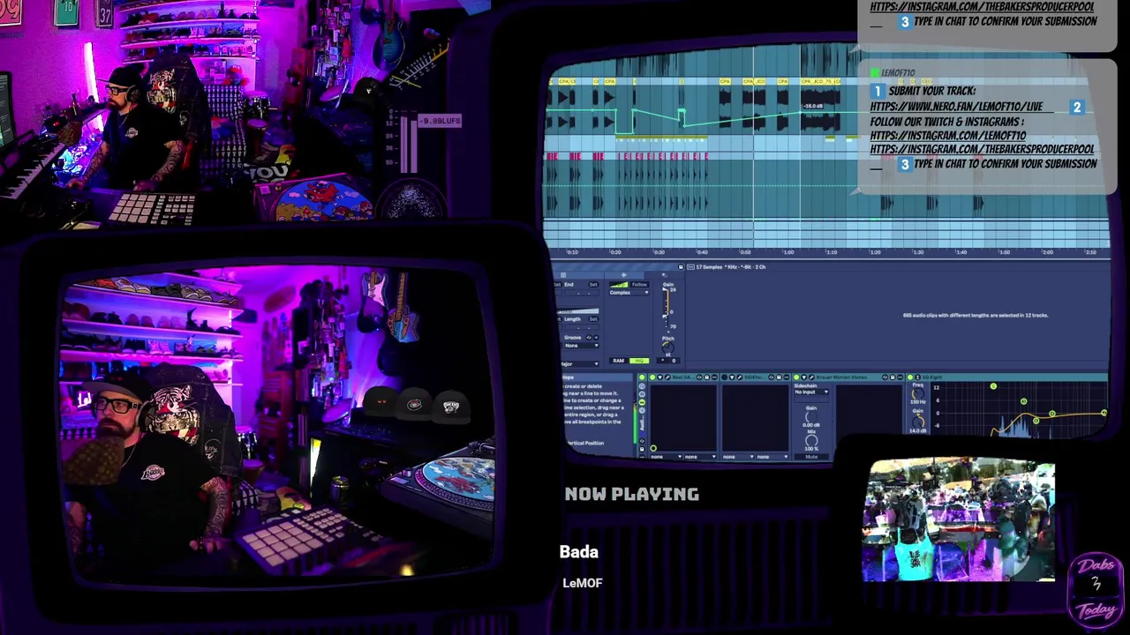Click the Pitch knob in clip view

pyautogui.click(x=668, y=347)
